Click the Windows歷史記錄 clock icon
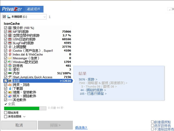The image size is (174, 131). (x=10, y=62)
